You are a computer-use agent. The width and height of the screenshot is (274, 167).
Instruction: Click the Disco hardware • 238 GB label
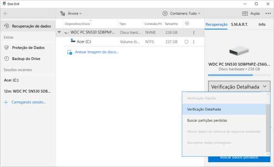coord(239,69)
